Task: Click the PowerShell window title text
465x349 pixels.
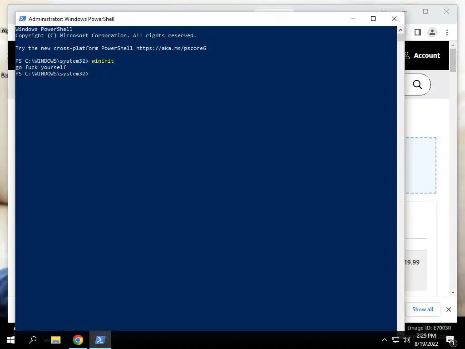Action: tap(71, 19)
